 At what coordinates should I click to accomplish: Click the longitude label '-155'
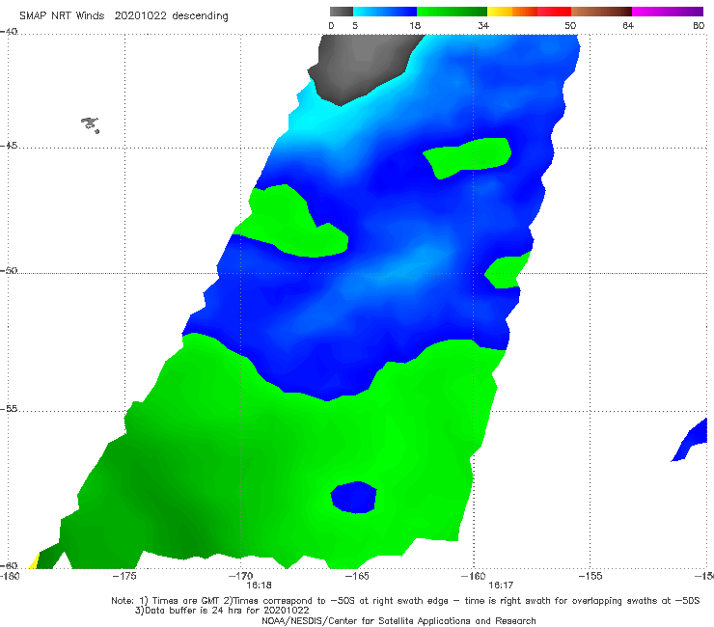590,576
